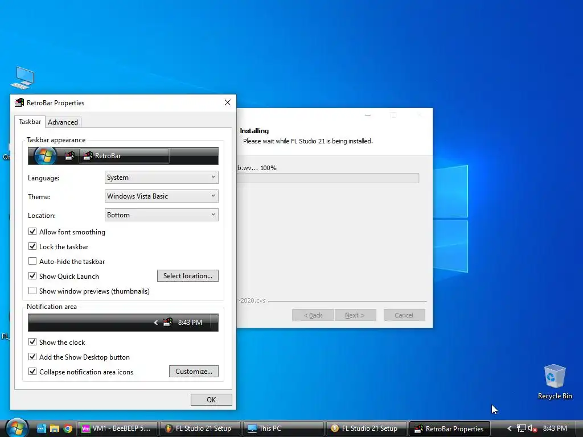Click the Taskbar appearance group label
This screenshot has height=437, width=583.
click(x=56, y=140)
